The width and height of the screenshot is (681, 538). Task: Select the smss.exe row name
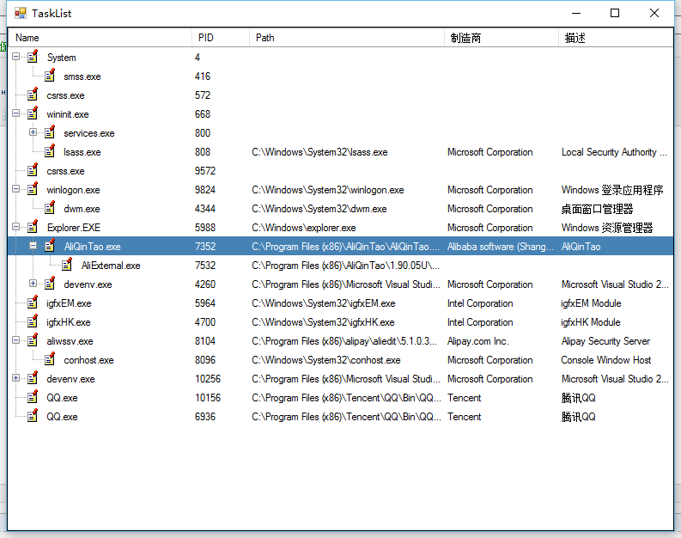pos(82,76)
